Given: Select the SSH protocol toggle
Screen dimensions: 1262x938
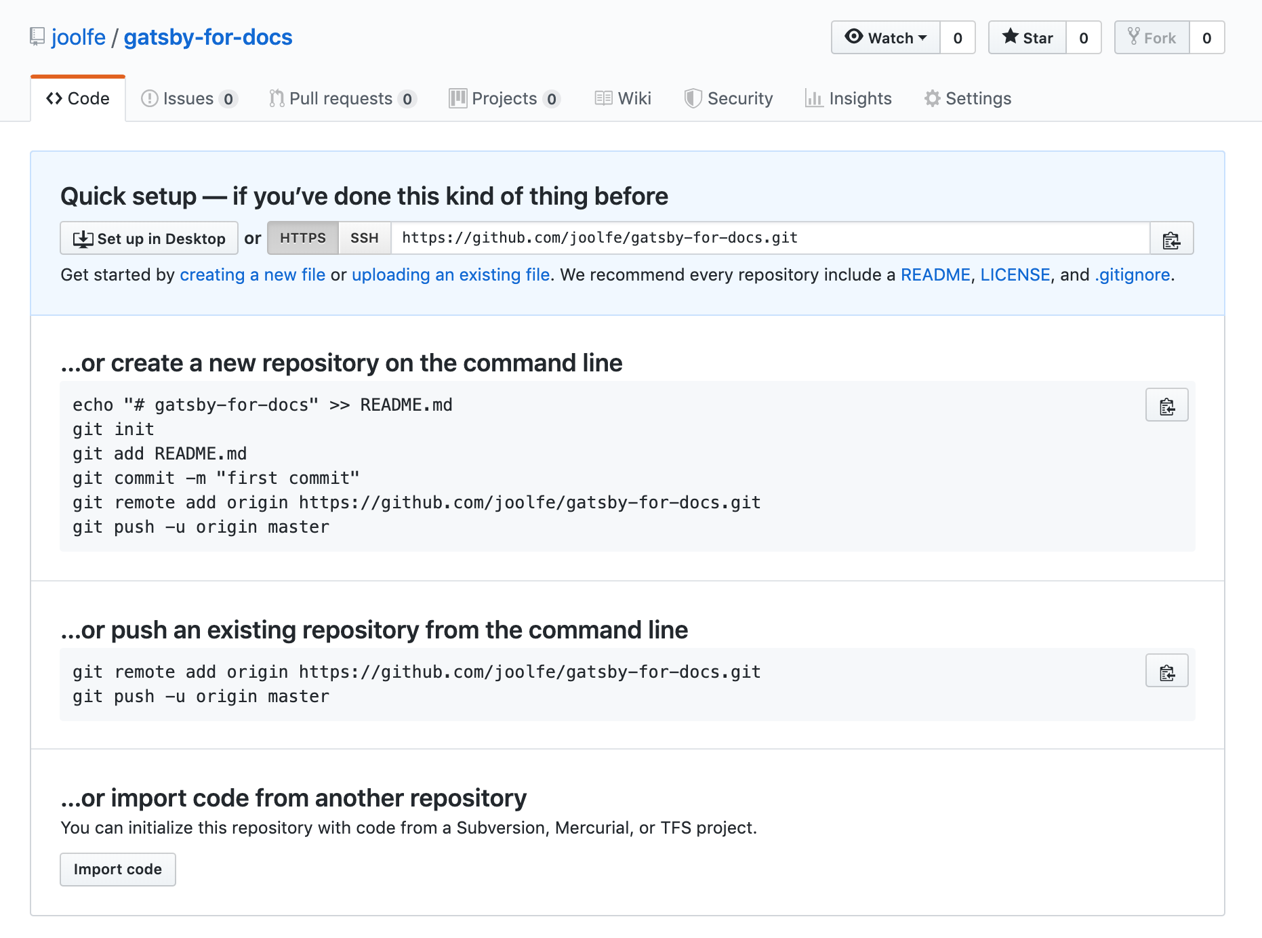Looking at the screenshot, I should pyautogui.click(x=365, y=239).
